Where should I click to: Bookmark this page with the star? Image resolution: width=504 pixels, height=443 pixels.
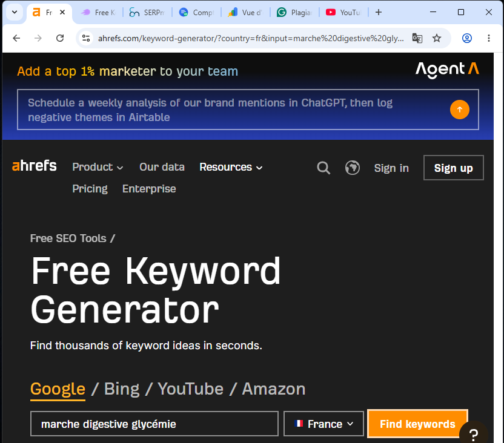(x=437, y=38)
